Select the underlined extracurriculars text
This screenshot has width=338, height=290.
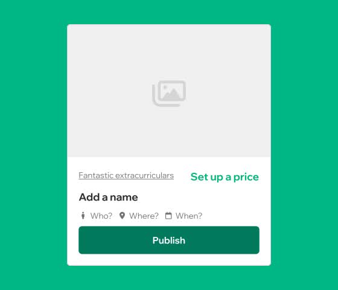click(144, 175)
